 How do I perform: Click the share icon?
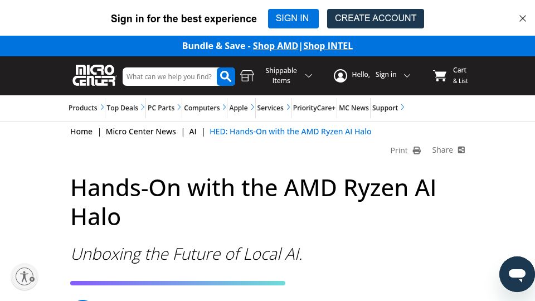[461, 150]
